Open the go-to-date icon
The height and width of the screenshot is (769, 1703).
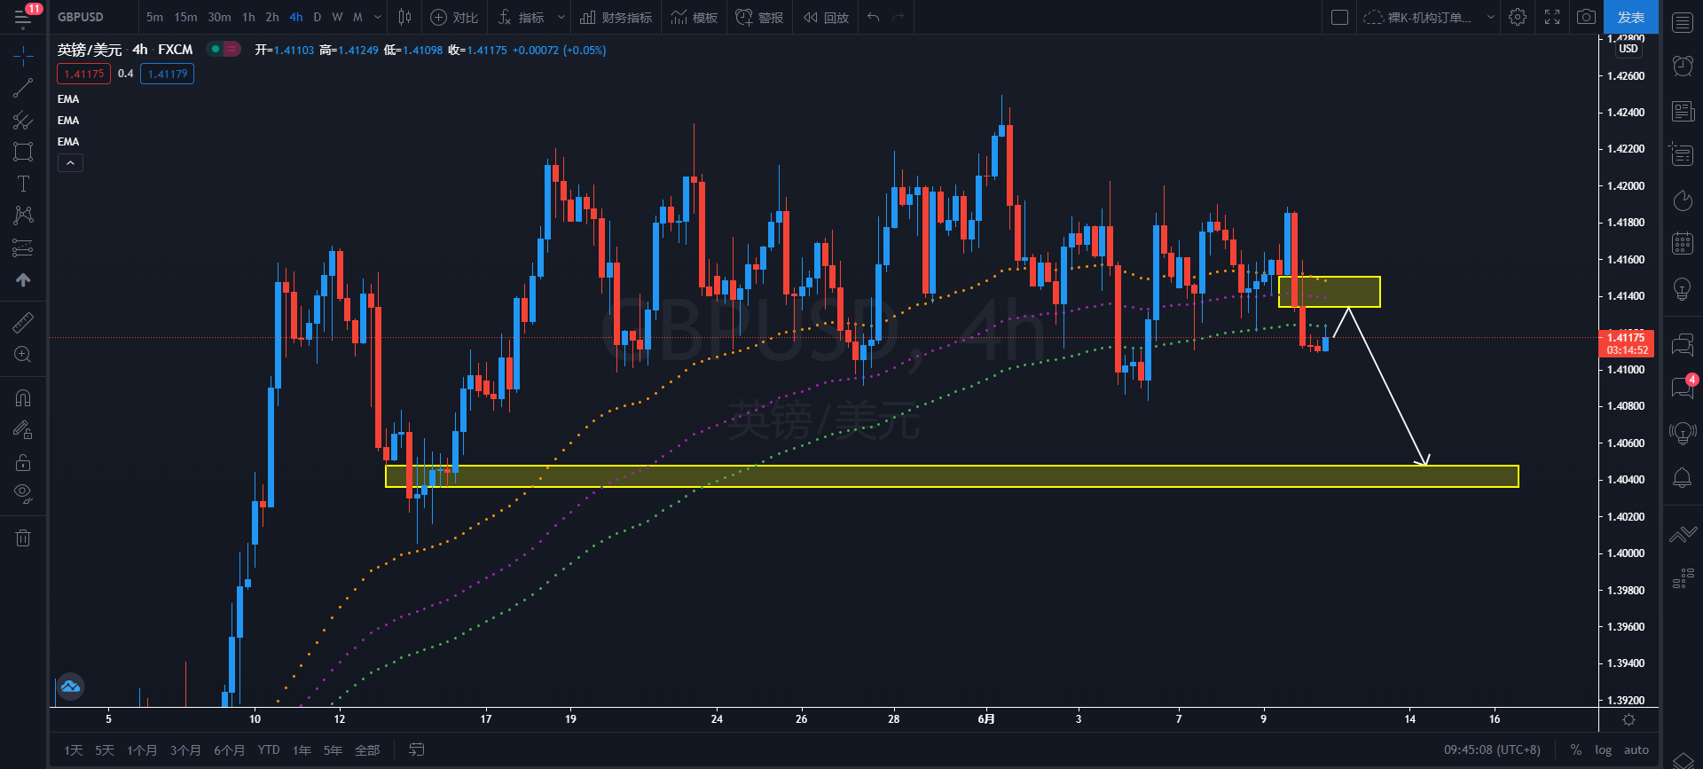point(416,749)
